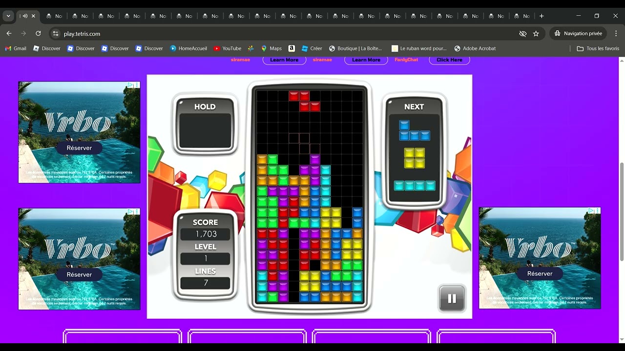
Task: Open the Créer bookmark
Action: point(311,48)
